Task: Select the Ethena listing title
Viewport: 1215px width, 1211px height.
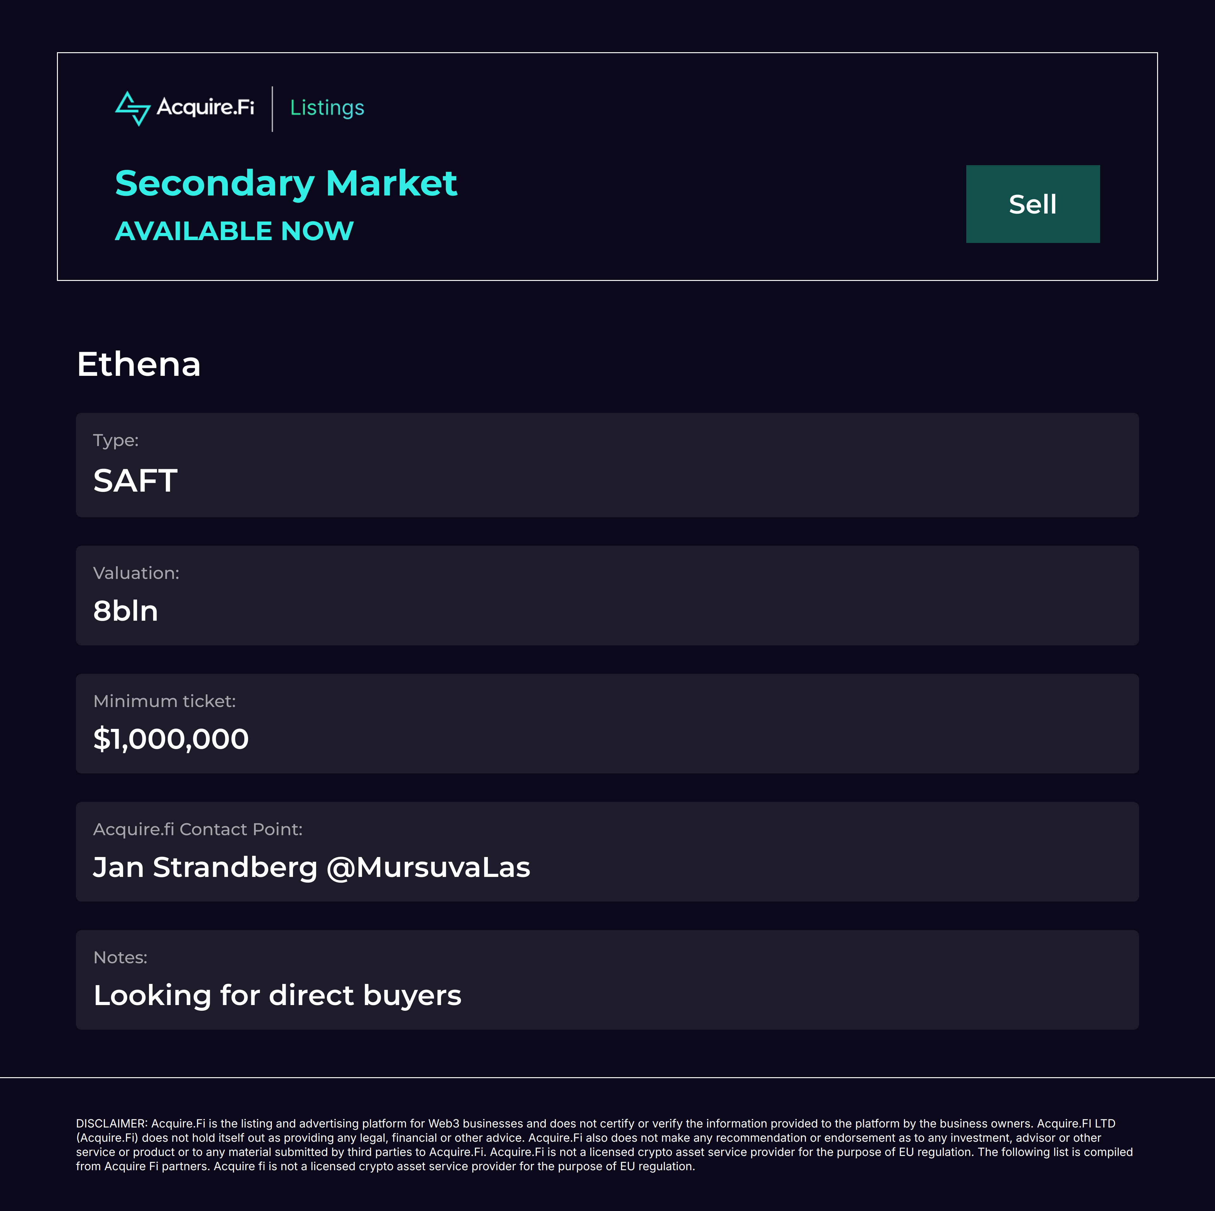Action: point(138,364)
